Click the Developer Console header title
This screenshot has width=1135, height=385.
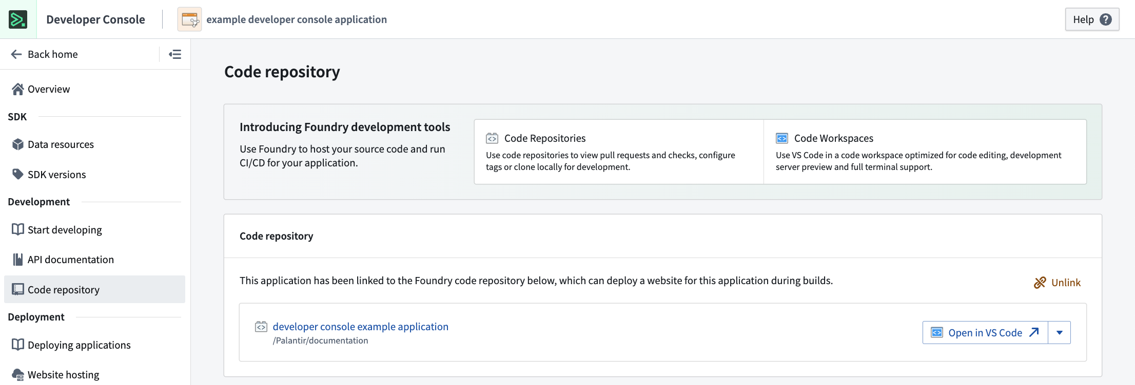point(95,19)
